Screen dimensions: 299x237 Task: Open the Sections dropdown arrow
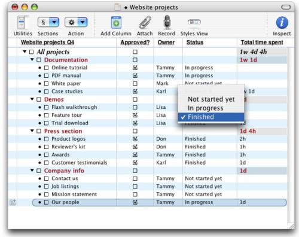tap(54, 22)
